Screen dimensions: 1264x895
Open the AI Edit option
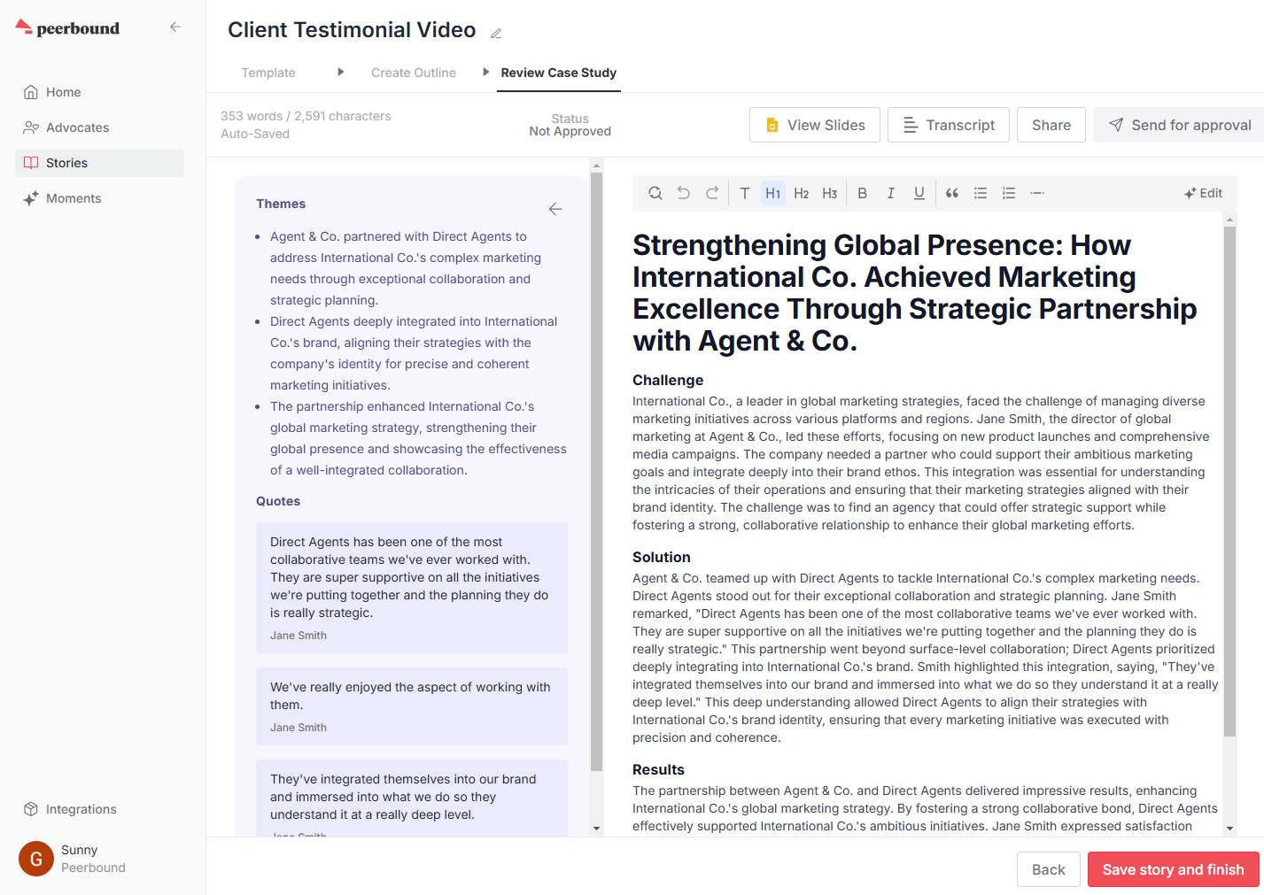point(1203,193)
